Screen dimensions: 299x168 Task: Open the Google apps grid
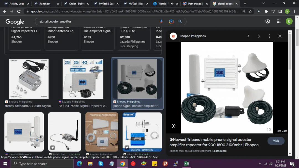point(279,21)
